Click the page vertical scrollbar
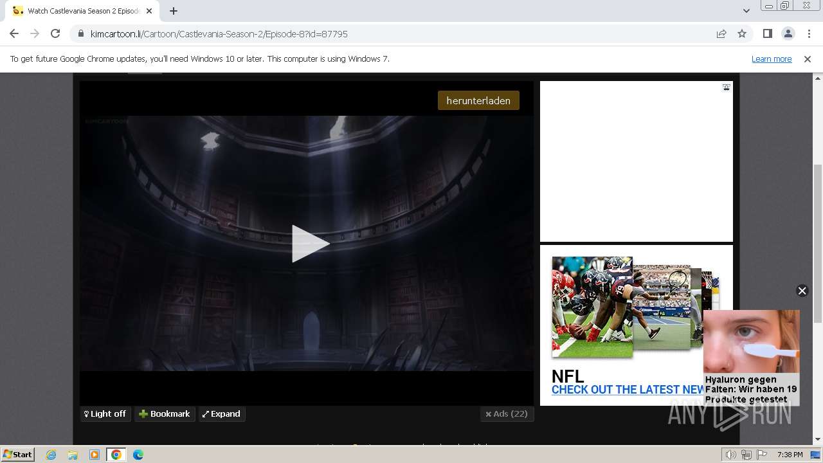Viewport: 823px width, 463px height. (x=818, y=244)
